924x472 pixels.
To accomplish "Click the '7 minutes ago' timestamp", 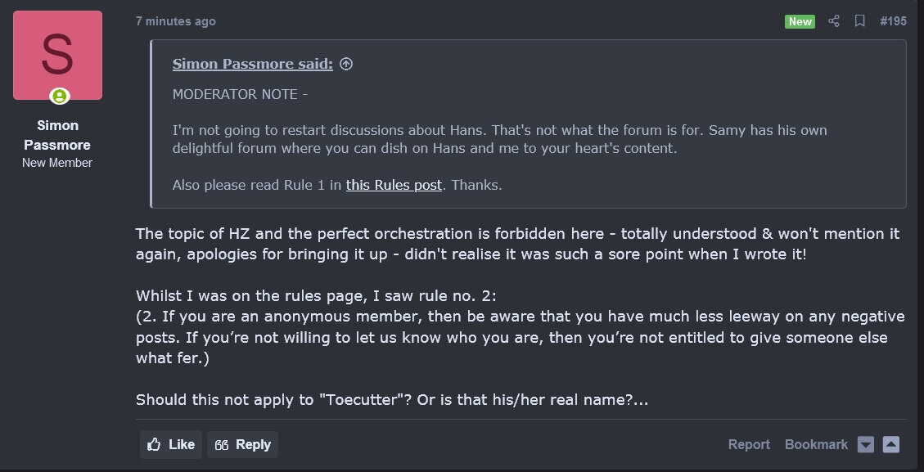I will click(176, 21).
